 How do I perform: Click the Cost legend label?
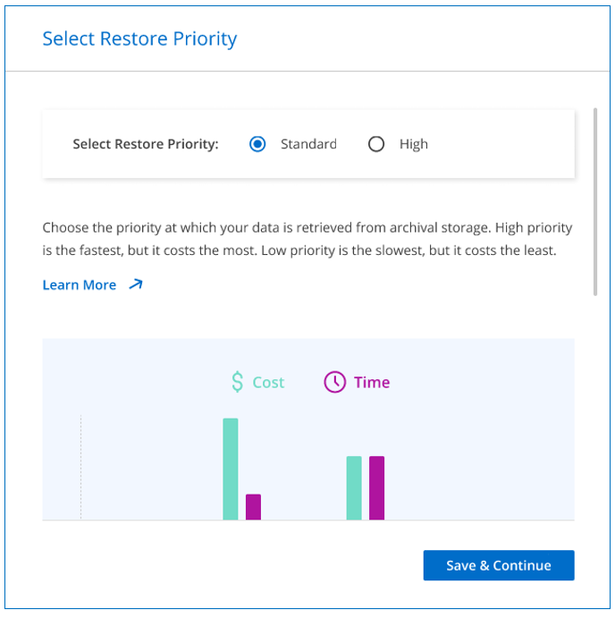[x=268, y=383]
